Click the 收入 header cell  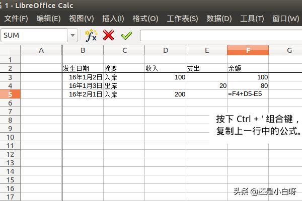point(166,68)
